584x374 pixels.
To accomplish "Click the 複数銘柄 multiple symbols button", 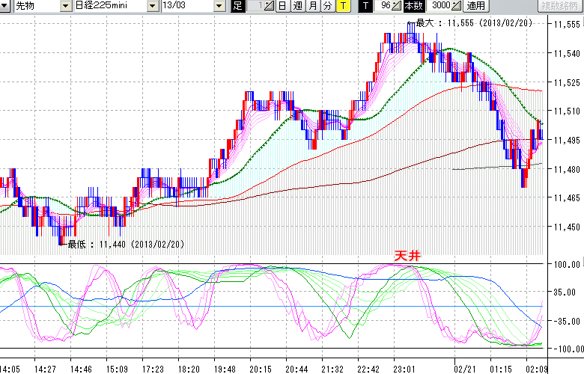I will coord(560,6).
